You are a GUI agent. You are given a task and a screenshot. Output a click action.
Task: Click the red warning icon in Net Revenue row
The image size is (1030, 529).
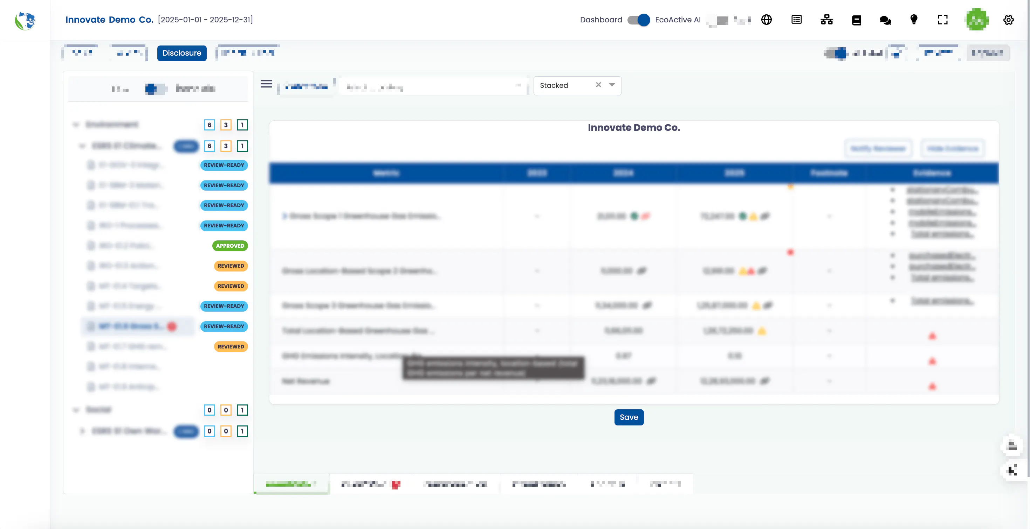coord(932,386)
